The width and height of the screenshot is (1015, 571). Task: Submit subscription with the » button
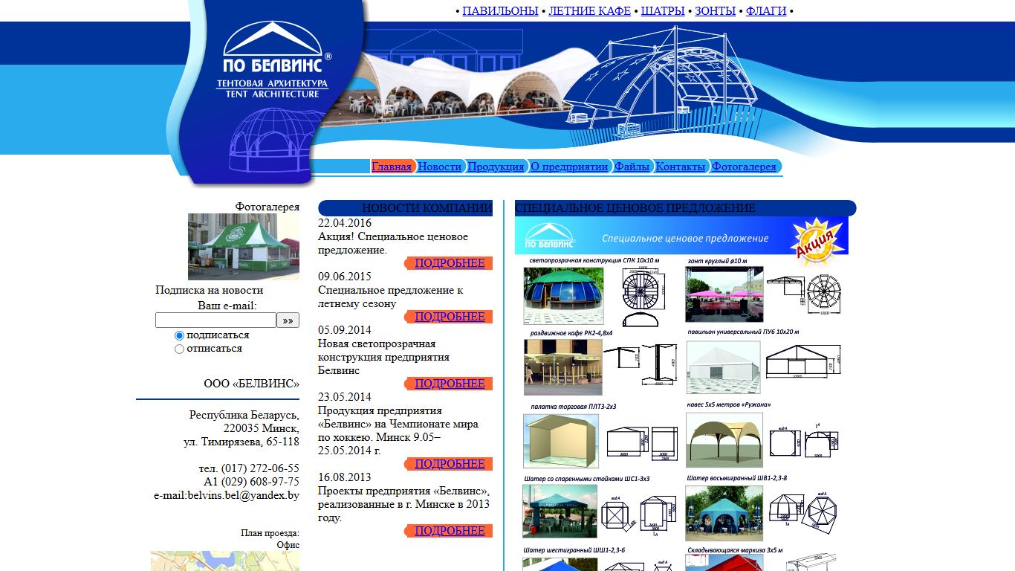tap(288, 320)
